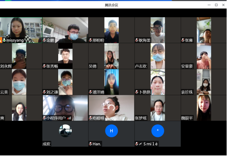
Task: Click the muted microphone icon next to 张雍
Action: tap(183, 40)
